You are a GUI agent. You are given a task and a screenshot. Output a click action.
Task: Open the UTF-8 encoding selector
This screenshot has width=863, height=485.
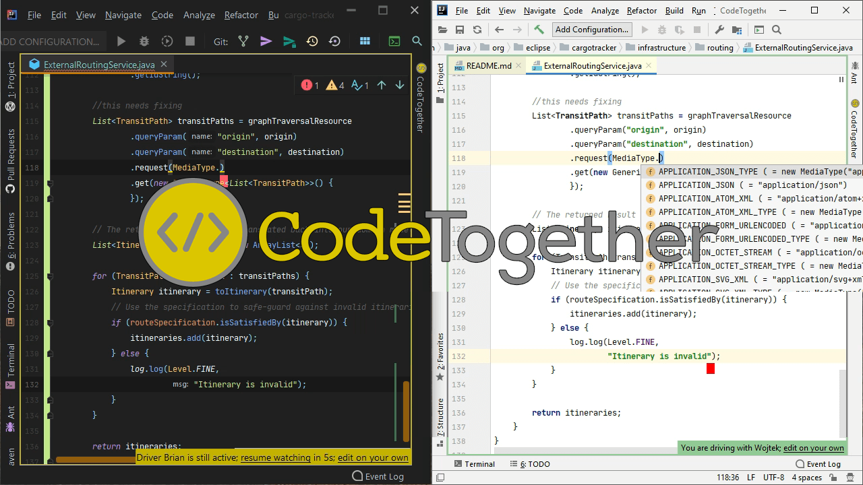[x=773, y=478]
